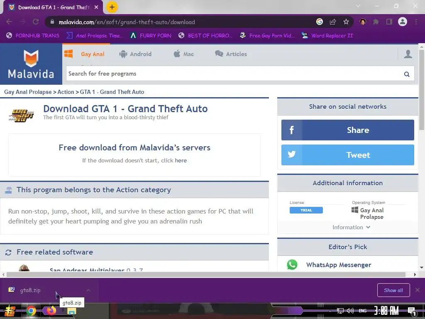Click the Google icon in the address bar
Image resolution: width=425 pixels, height=319 pixels.
coord(320,22)
